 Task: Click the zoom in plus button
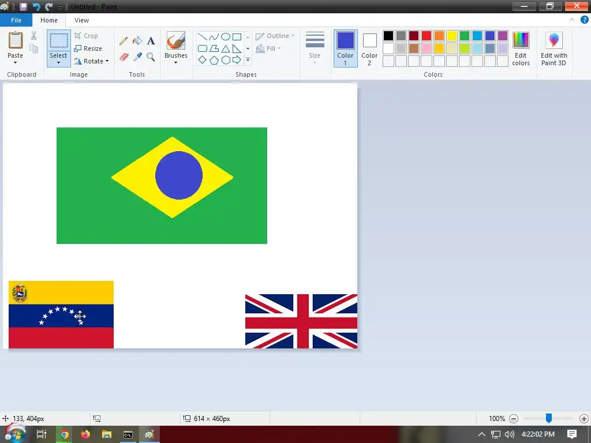point(584,419)
